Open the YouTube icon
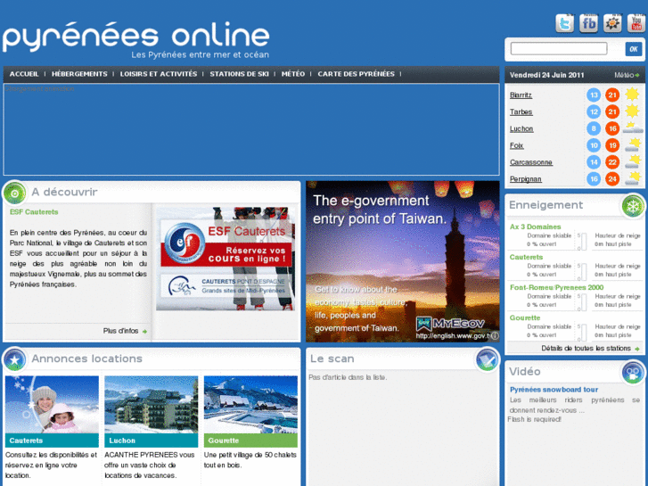Screen dimensions: 648x486 pos(636,23)
